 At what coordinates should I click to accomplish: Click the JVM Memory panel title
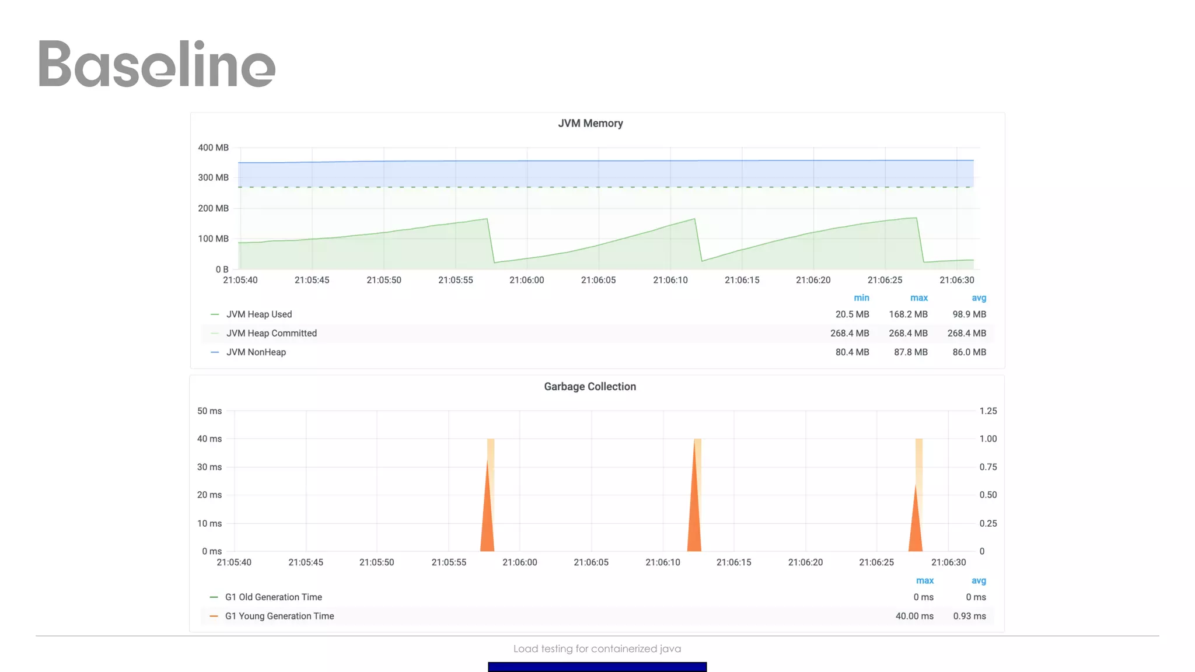590,123
